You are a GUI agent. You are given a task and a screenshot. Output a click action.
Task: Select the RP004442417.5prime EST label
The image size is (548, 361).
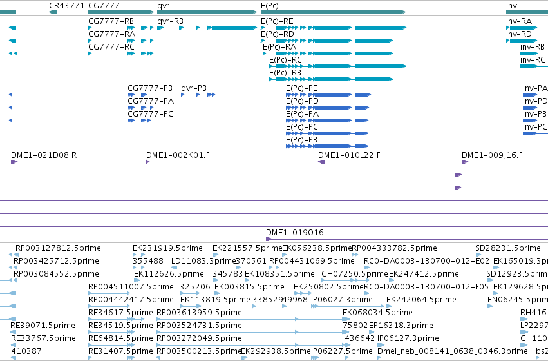tap(131, 300)
